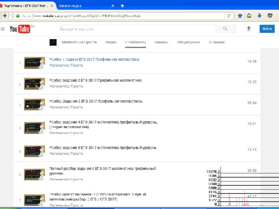
Task: Click inside the YouTube search field
Action: tap(139, 29)
